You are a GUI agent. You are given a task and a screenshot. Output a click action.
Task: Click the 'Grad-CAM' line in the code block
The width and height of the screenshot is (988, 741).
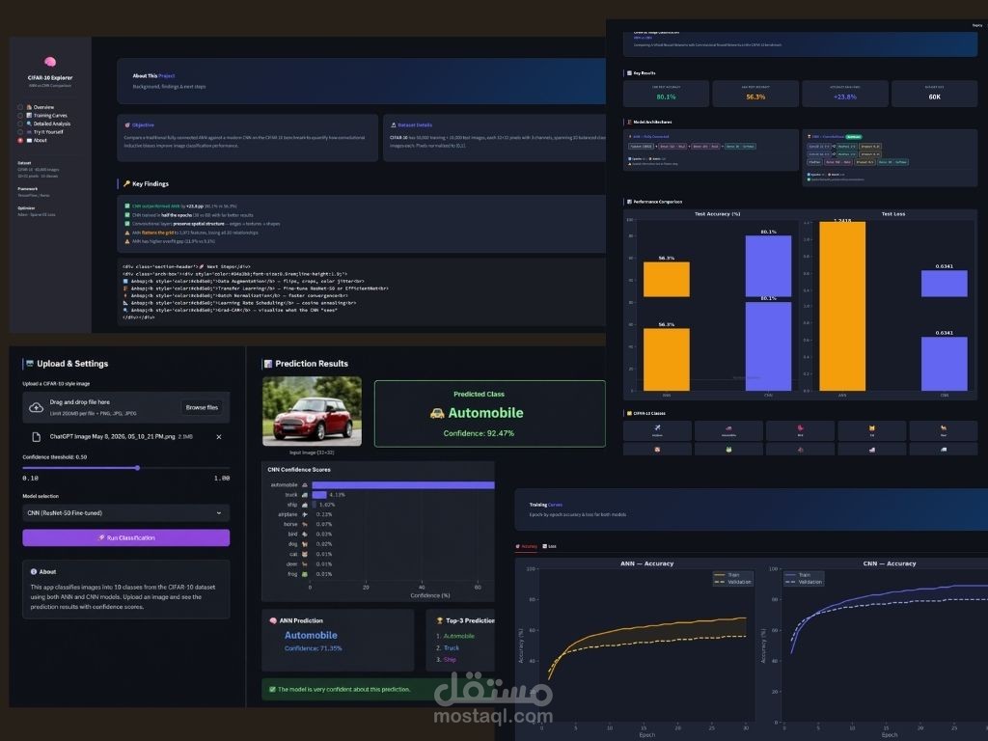(231, 310)
